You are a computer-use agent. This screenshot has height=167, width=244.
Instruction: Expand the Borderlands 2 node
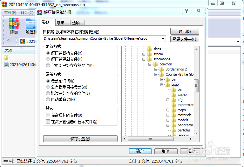(x=156, y=69)
